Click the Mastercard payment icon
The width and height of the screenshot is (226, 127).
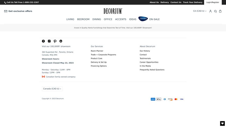(176, 99)
